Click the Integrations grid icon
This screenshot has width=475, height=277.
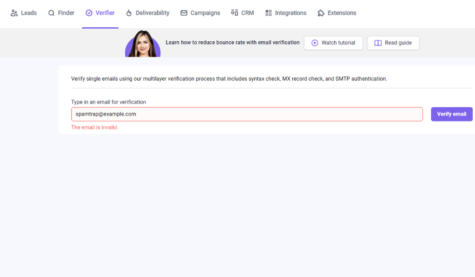point(269,13)
